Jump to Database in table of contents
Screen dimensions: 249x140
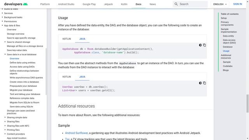[x=228, y=47]
